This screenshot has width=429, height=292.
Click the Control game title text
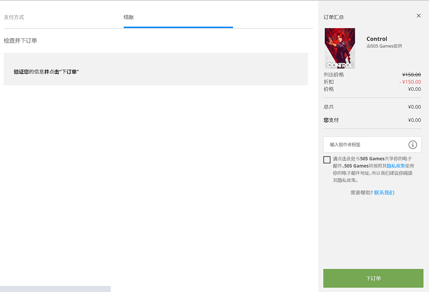pyautogui.click(x=377, y=39)
